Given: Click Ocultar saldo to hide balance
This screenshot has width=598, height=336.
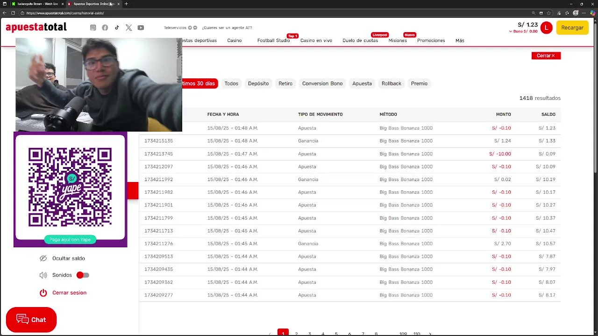Looking at the screenshot, I should [x=69, y=258].
